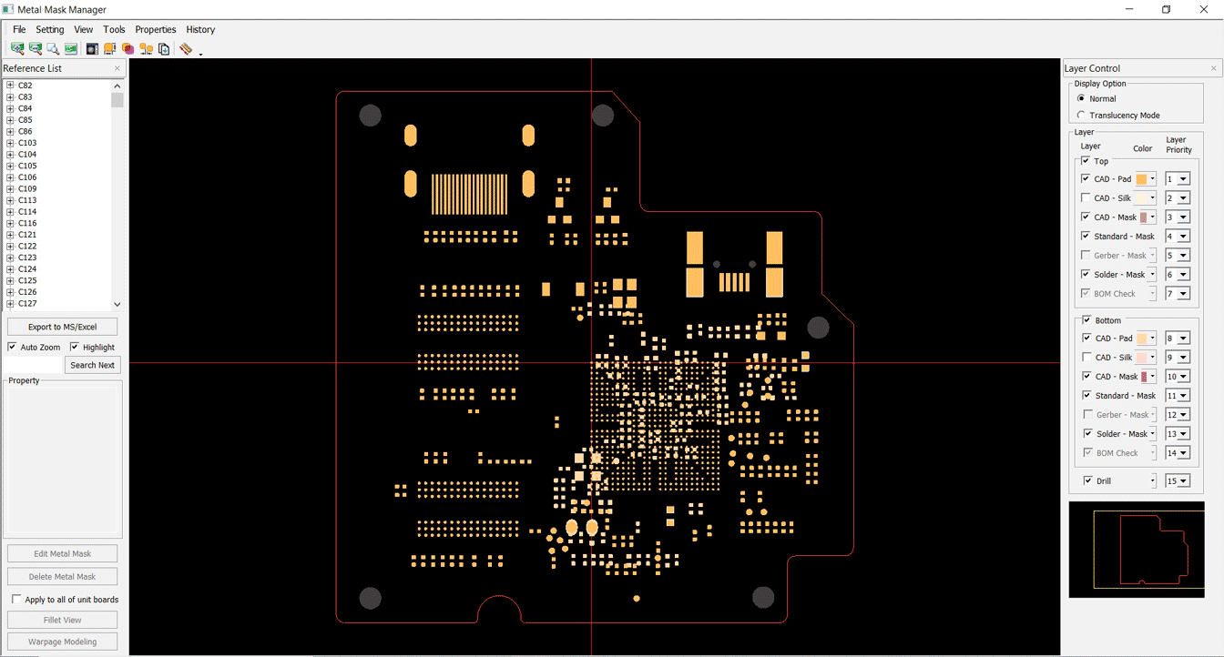Toggle the Highlight checkbox
This screenshot has width=1224, height=657.
tap(75, 347)
